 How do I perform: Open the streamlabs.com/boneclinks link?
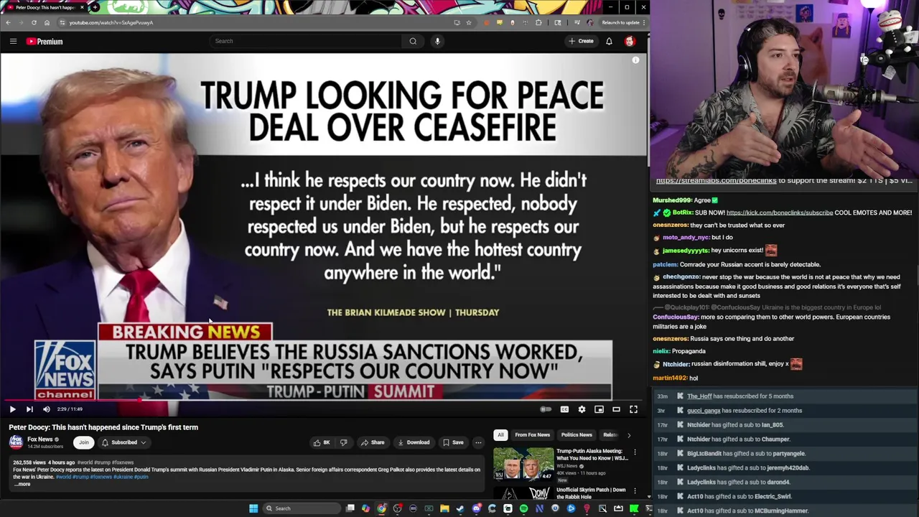pyautogui.click(x=716, y=181)
